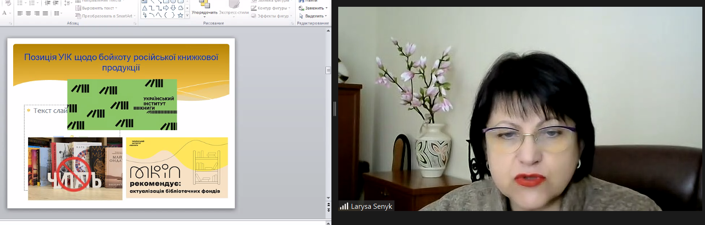Select the УІК рекомендує library funds image

[x=177, y=168]
